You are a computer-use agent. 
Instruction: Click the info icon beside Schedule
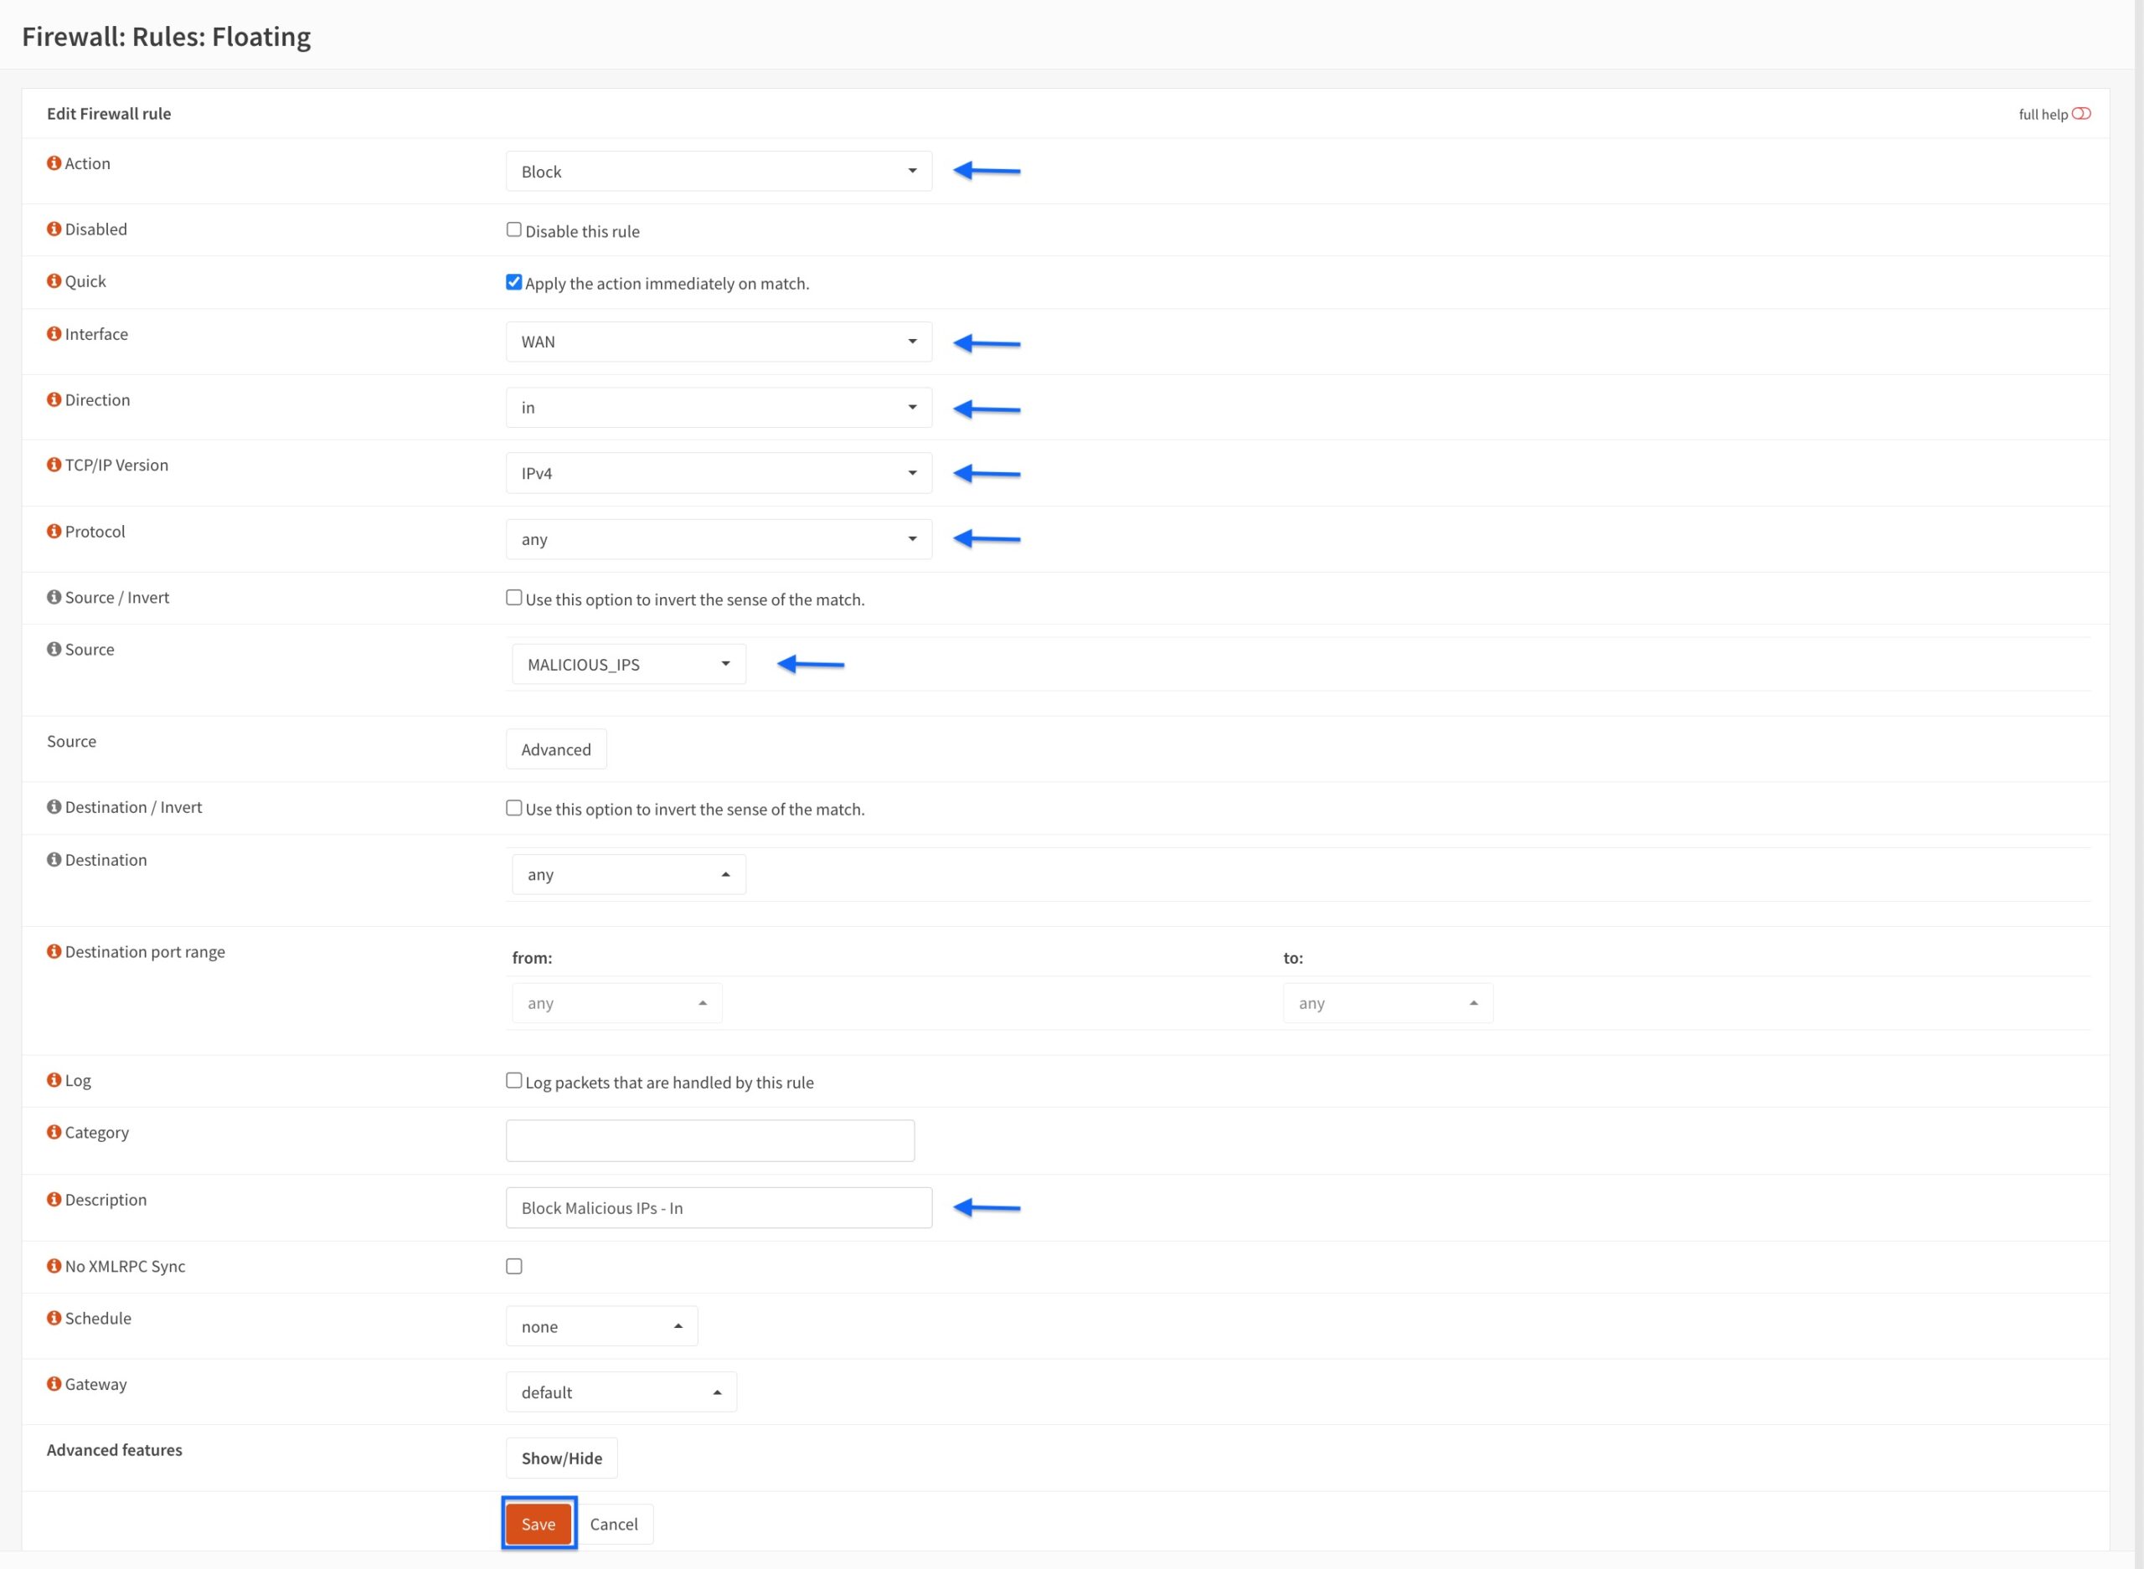pyautogui.click(x=54, y=1317)
